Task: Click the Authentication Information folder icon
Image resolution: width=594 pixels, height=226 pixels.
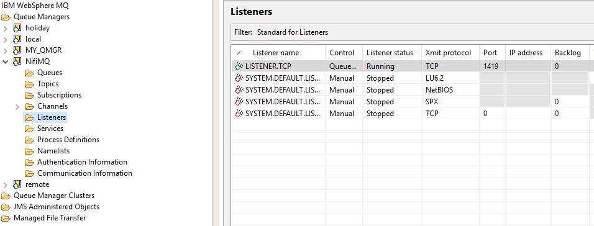Action: (x=29, y=162)
